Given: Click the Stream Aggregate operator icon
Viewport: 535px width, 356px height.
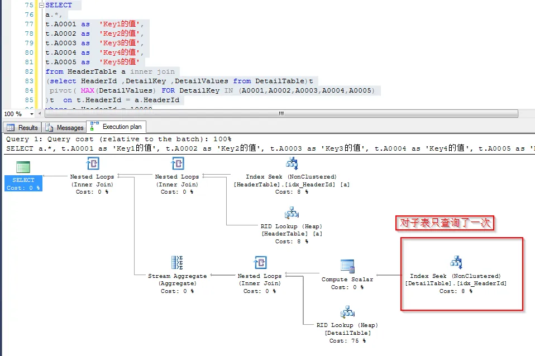Looking at the screenshot, I should point(177,263).
